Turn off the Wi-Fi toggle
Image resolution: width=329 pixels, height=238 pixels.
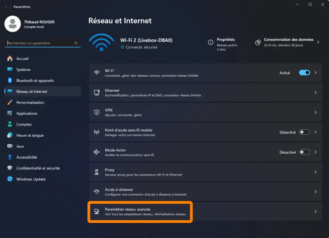click(x=305, y=73)
